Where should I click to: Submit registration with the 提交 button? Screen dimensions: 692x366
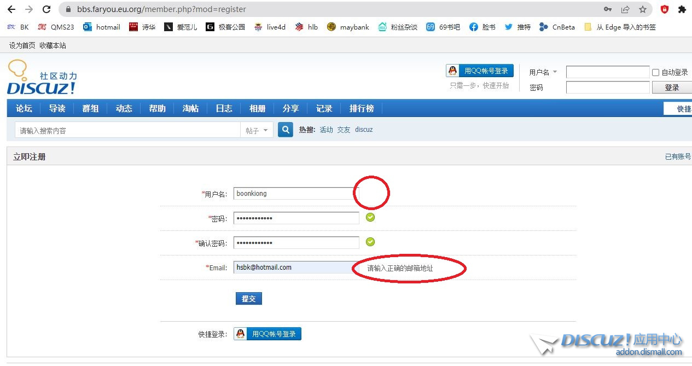click(x=248, y=299)
